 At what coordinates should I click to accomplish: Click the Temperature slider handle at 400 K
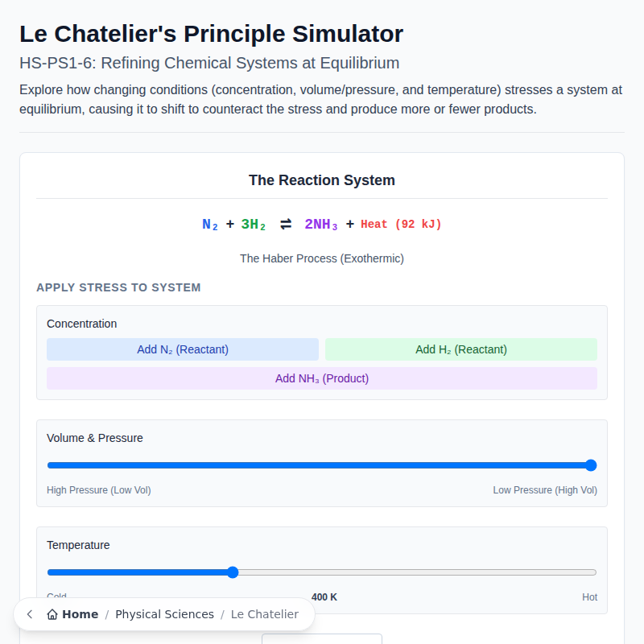point(233,572)
